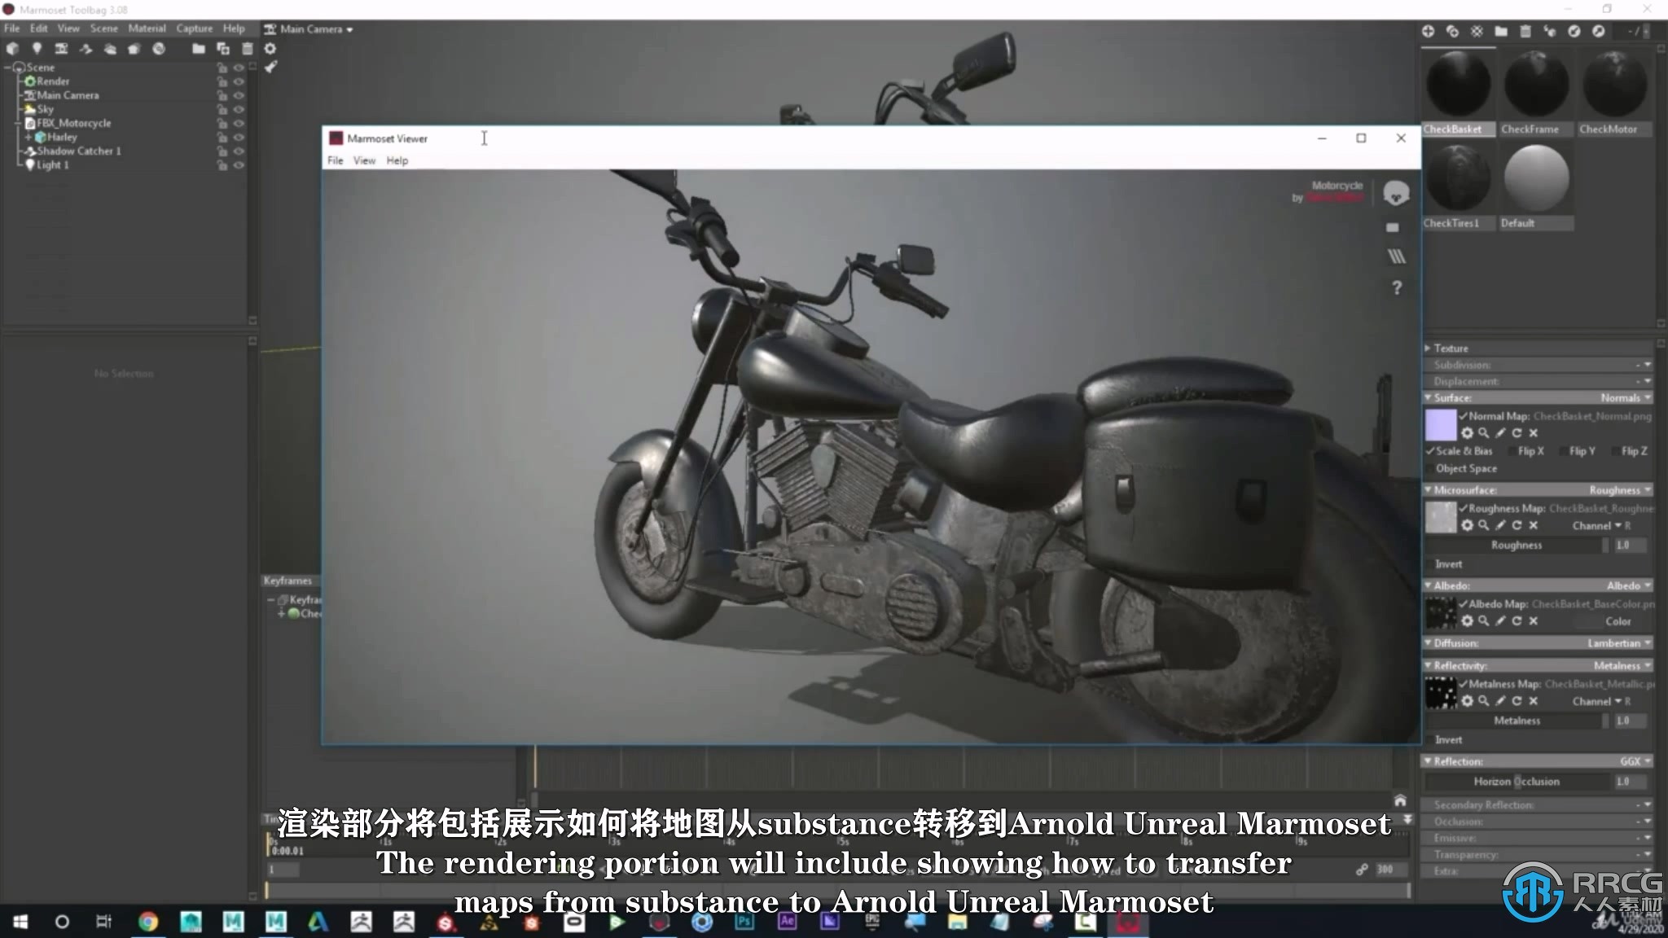Toggle the Scale & Bias checkbox
This screenshot has width=1668, height=938.
click(x=1429, y=451)
